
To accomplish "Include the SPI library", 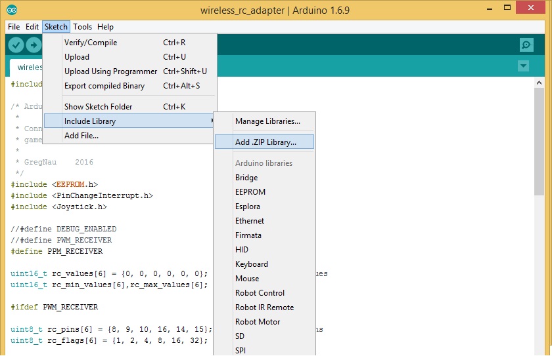I will (264, 350).
